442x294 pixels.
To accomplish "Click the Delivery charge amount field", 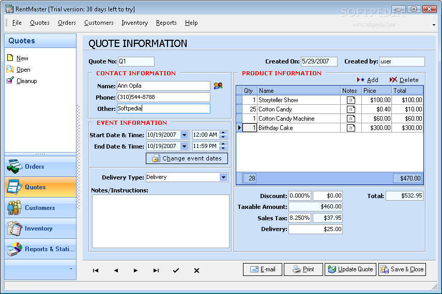I will (x=315, y=229).
